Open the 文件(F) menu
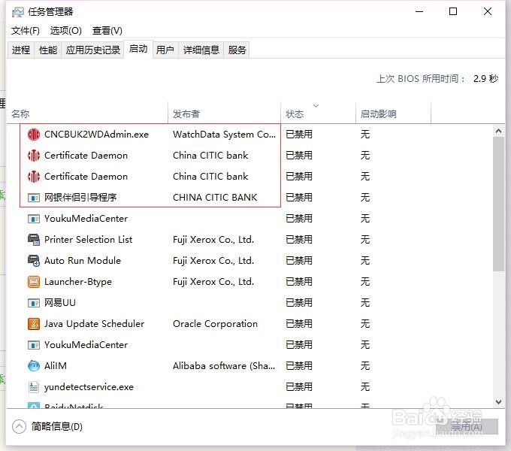The width and height of the screenshot is (511, 451). tap(26, 31)
